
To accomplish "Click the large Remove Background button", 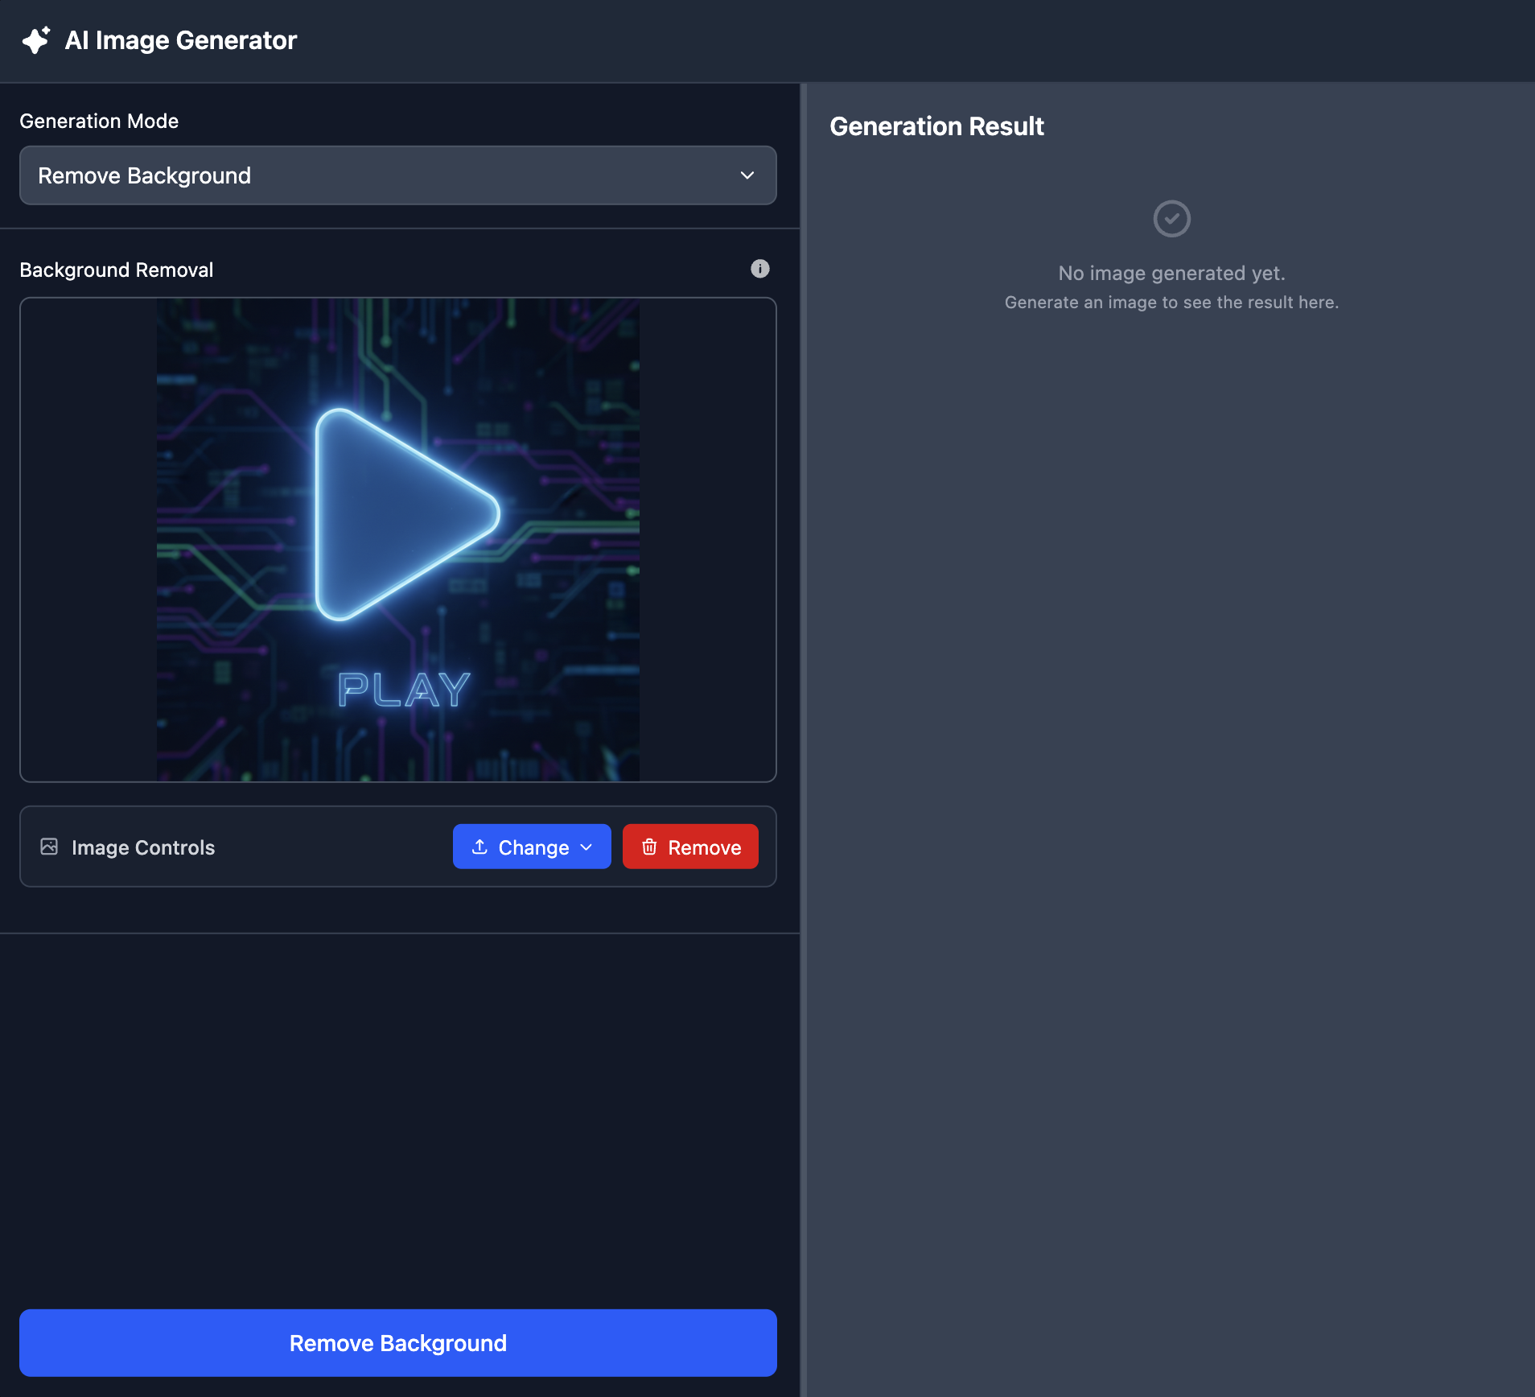I will (x=397, y=1342).
